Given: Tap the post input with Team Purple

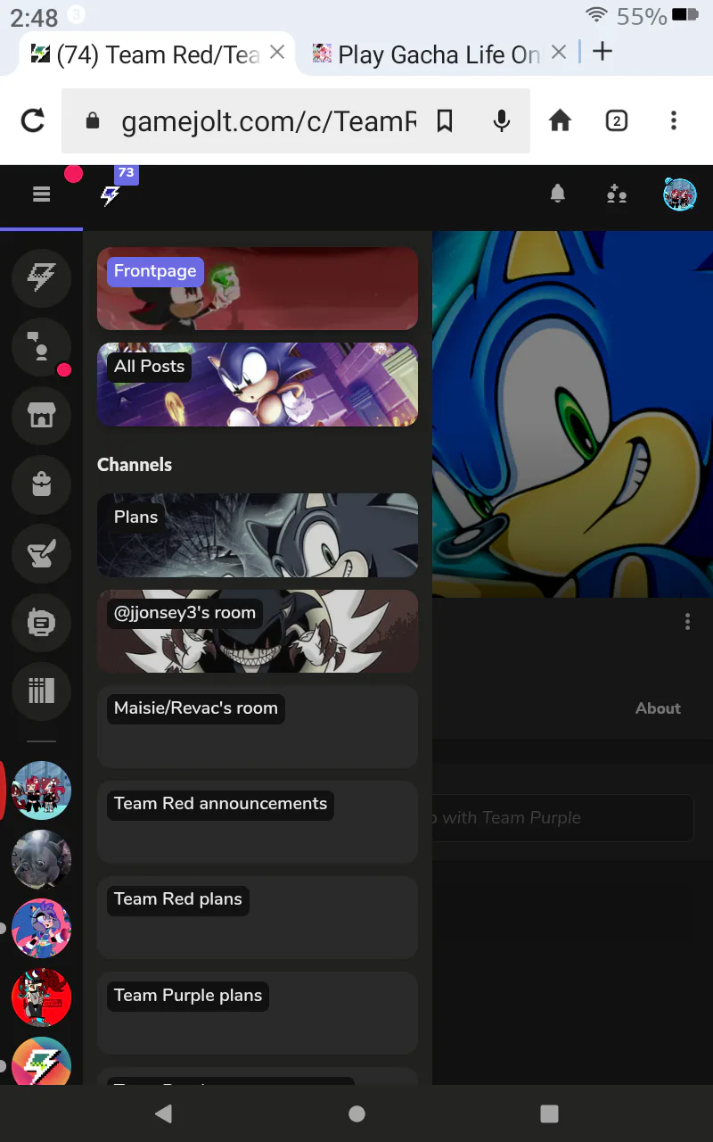Looking at the screenshot, I should [563, 818].
